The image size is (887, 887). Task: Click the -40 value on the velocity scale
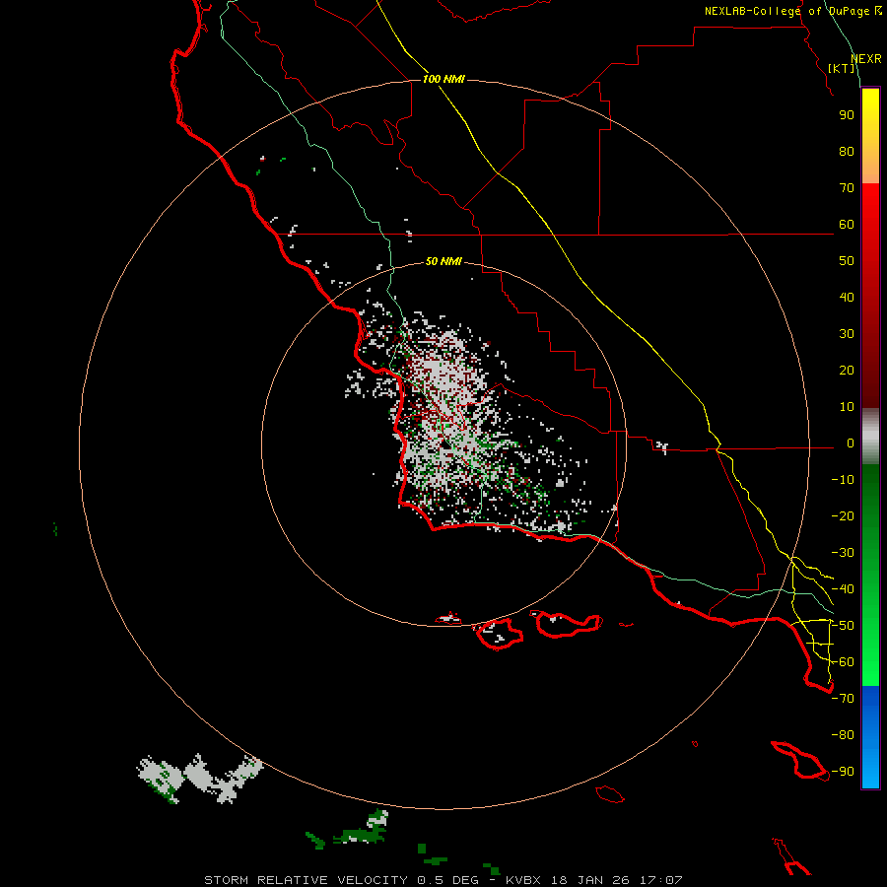843,589
